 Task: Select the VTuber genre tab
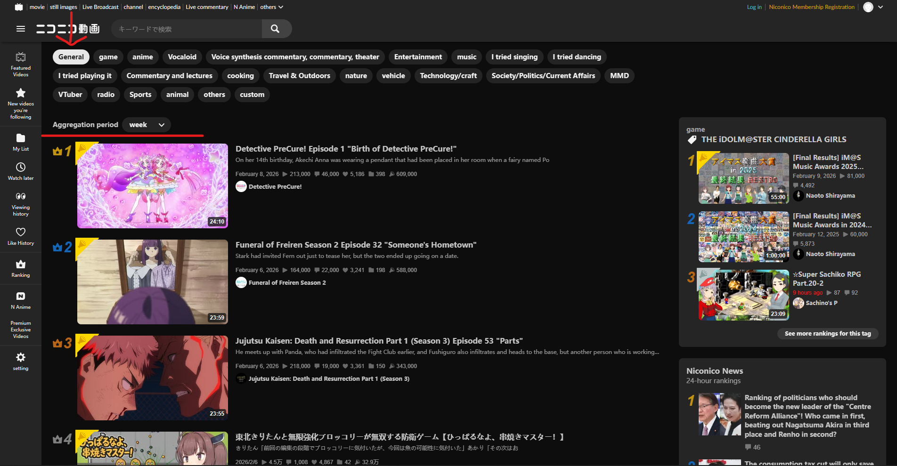pos(70,95)
